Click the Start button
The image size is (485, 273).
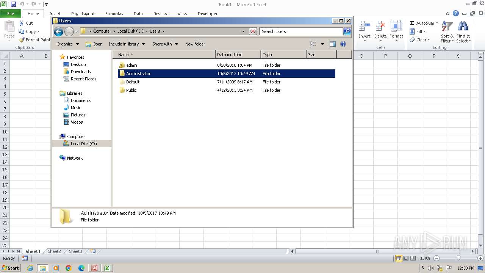tap(10, 268)
